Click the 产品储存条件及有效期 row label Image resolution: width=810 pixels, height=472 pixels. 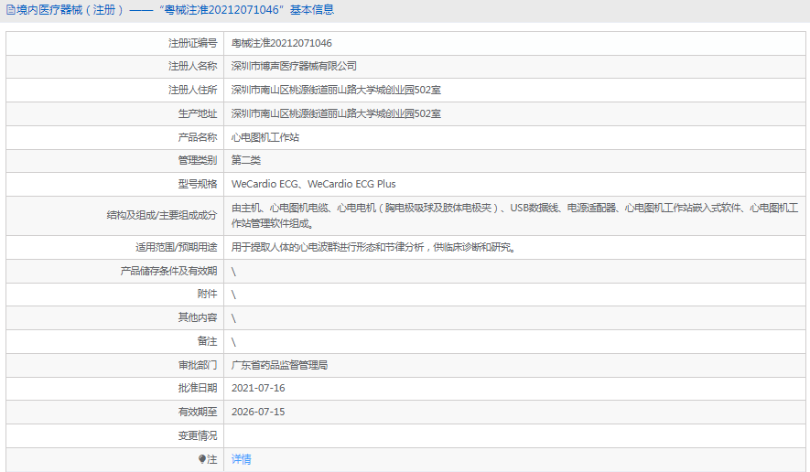tap(169, 271)
